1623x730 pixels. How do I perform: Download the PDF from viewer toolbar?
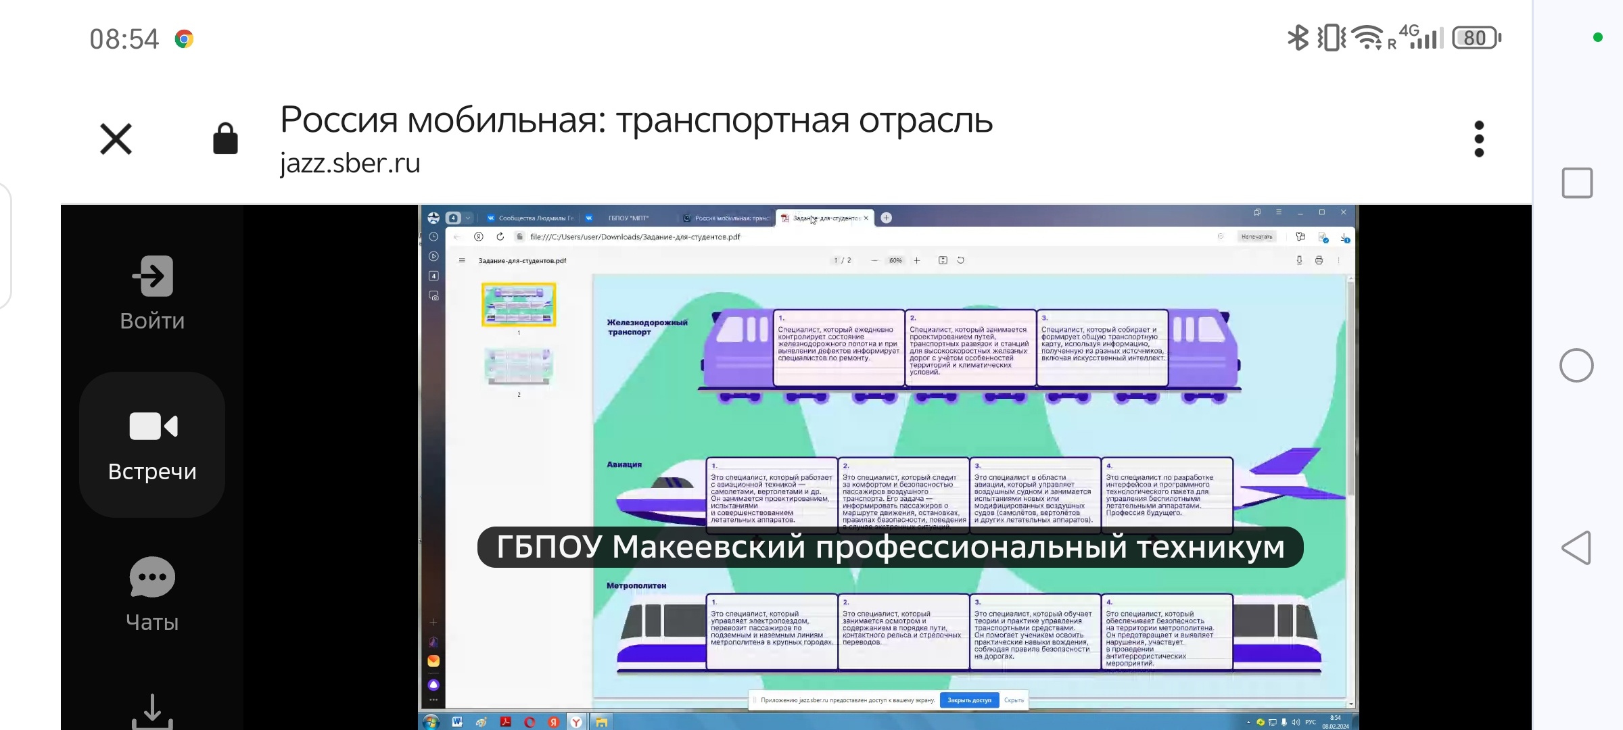[1299, 260]
